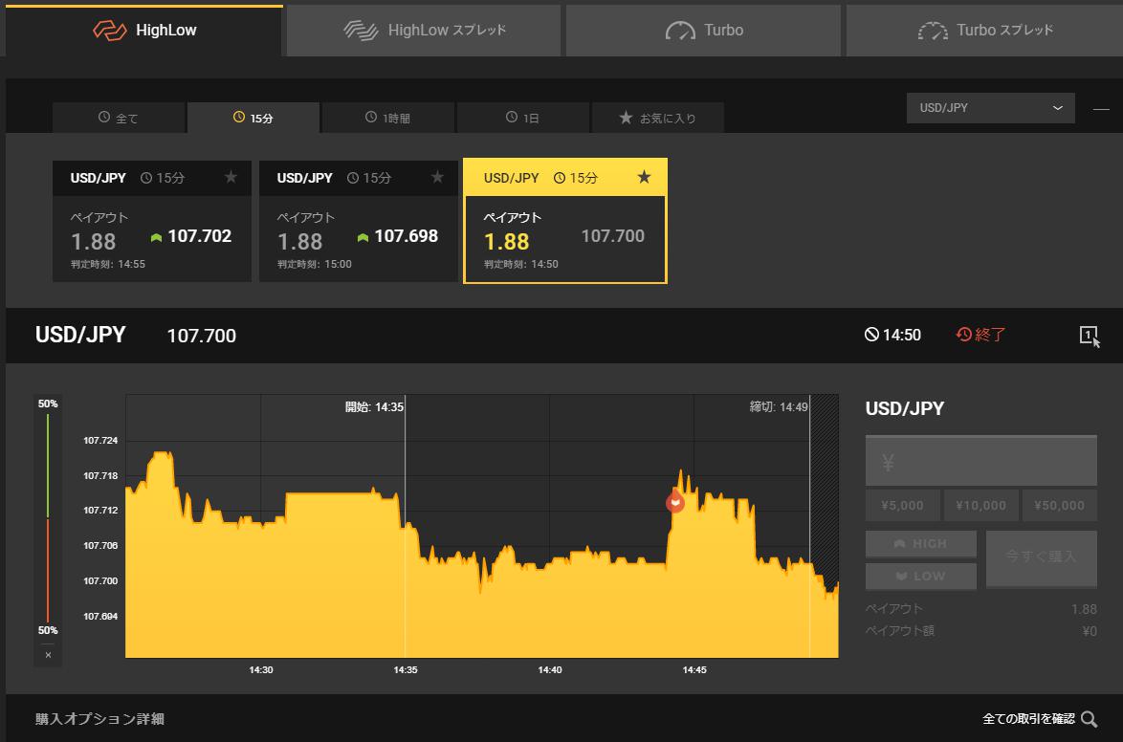Image resolution: width=1123 pixels, height=742 pixels.
Task: Open the HighLow trading tab
Action: tap(143, 30)
